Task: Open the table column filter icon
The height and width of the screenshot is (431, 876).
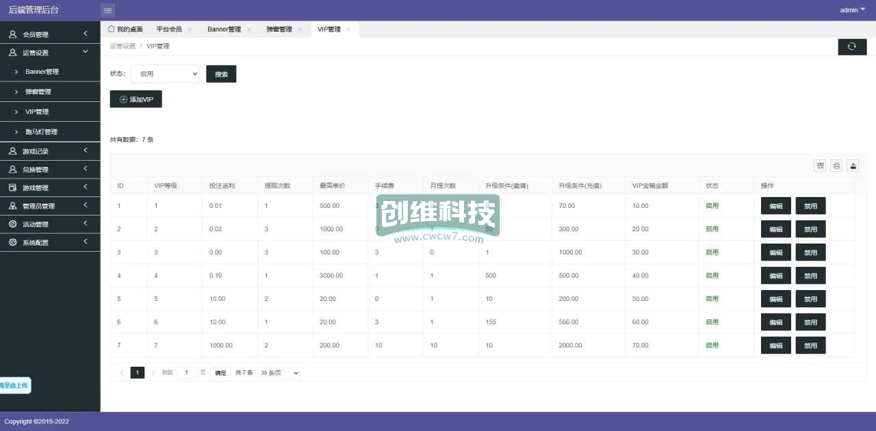Action: [x=820, y=166]
